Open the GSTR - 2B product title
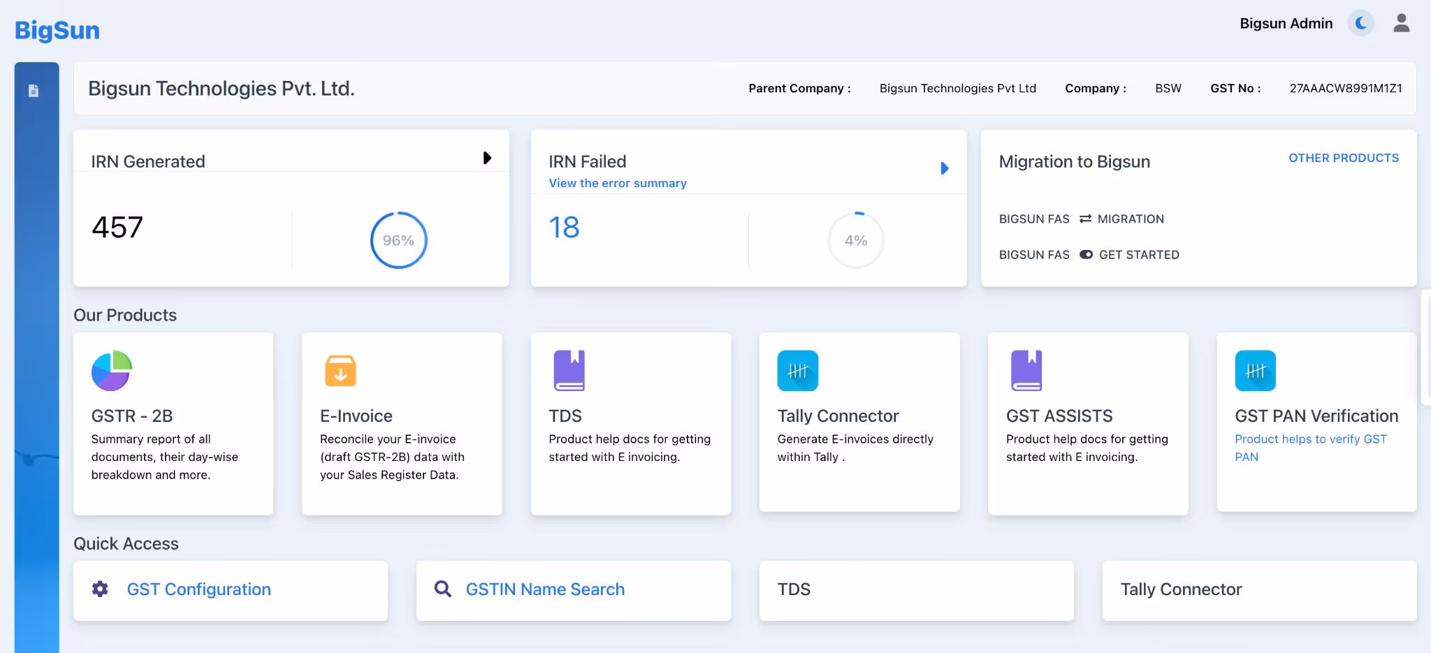This screenshot has width=1431, height=653. 132,416
